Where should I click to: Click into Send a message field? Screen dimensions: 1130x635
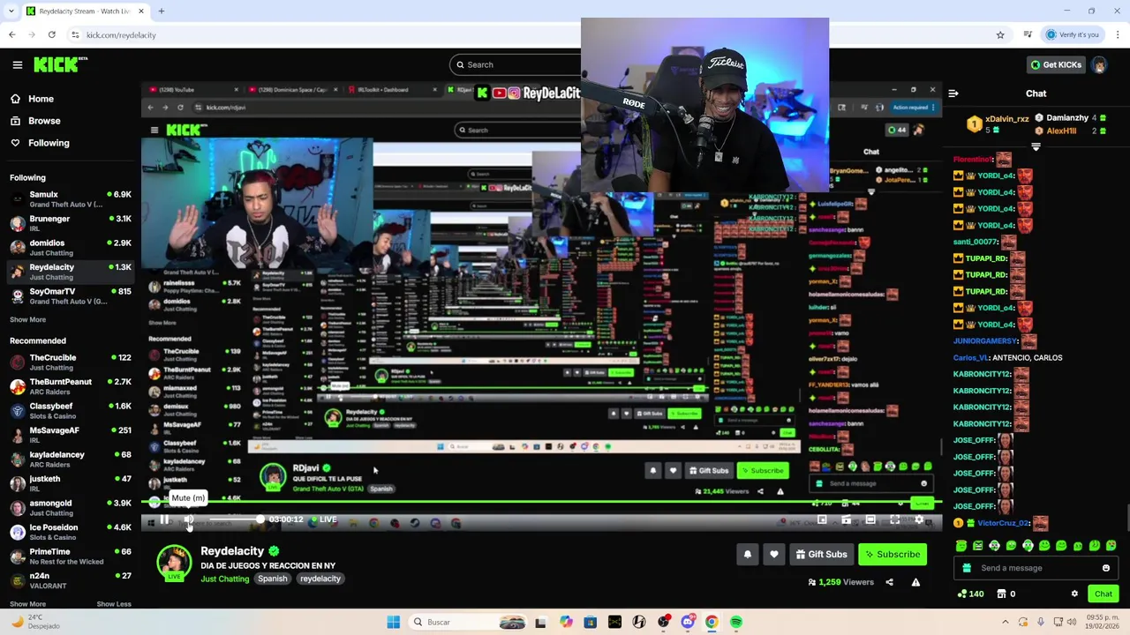click(1036, 568)
